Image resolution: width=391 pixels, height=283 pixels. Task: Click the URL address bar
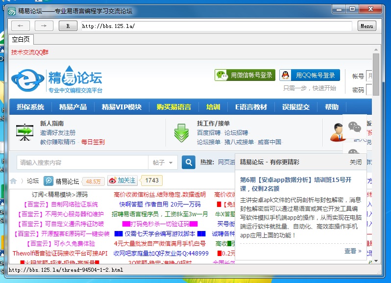coord(217,26)
